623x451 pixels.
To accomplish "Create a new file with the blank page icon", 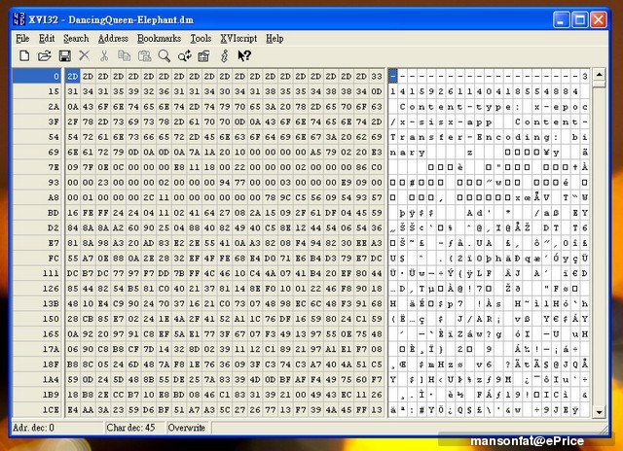I will 24,56.
